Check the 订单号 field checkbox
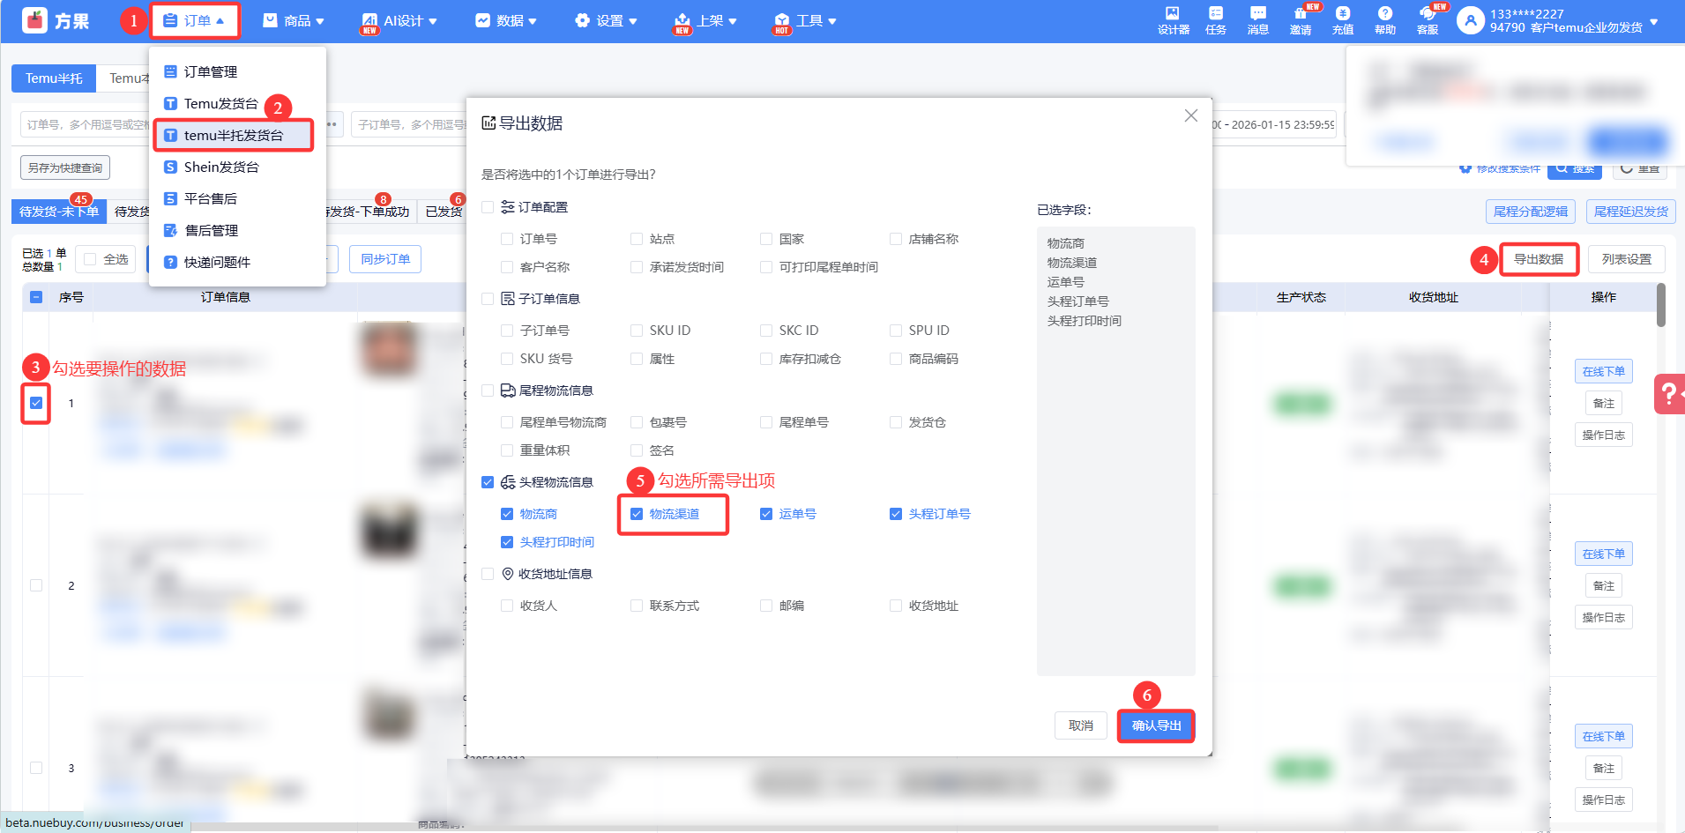Image resolution: width=1685 pixels, height=833 pixels. coord(507,239)
